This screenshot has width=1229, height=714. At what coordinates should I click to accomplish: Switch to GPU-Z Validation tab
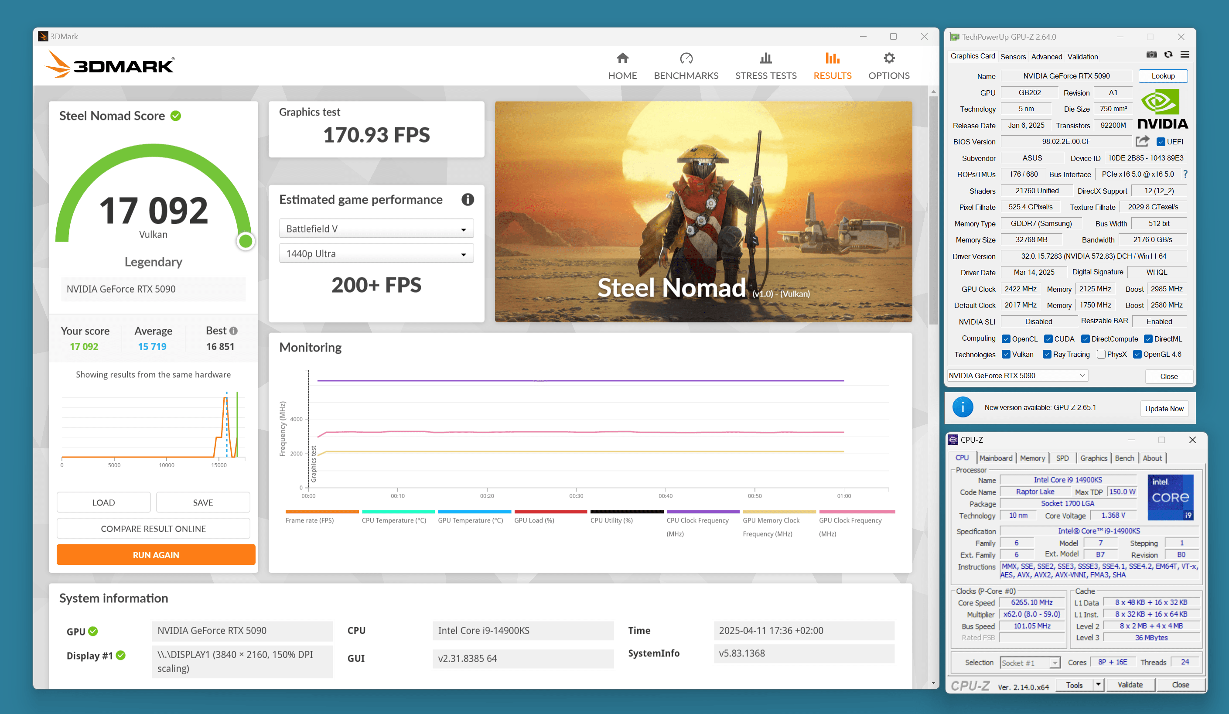[x=1082, y=57]
